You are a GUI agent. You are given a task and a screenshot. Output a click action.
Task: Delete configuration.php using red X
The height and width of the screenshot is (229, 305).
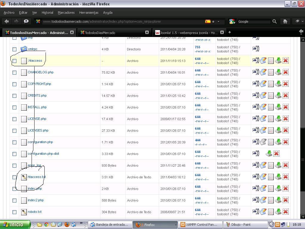[x=286, y=142]
